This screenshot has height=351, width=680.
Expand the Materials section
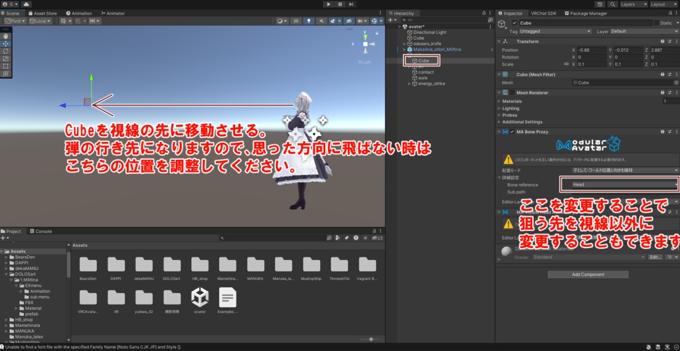click(x=498, y=102)
